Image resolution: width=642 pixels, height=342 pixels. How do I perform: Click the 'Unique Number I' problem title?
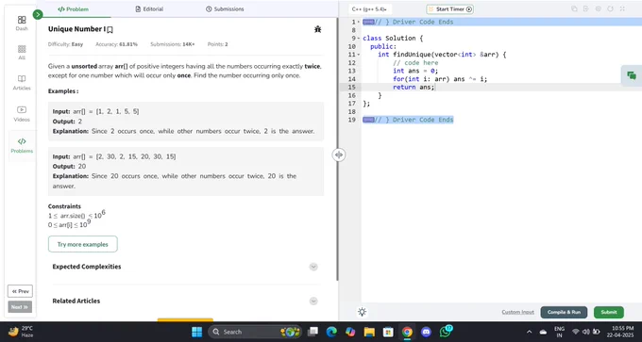[77, 29]
